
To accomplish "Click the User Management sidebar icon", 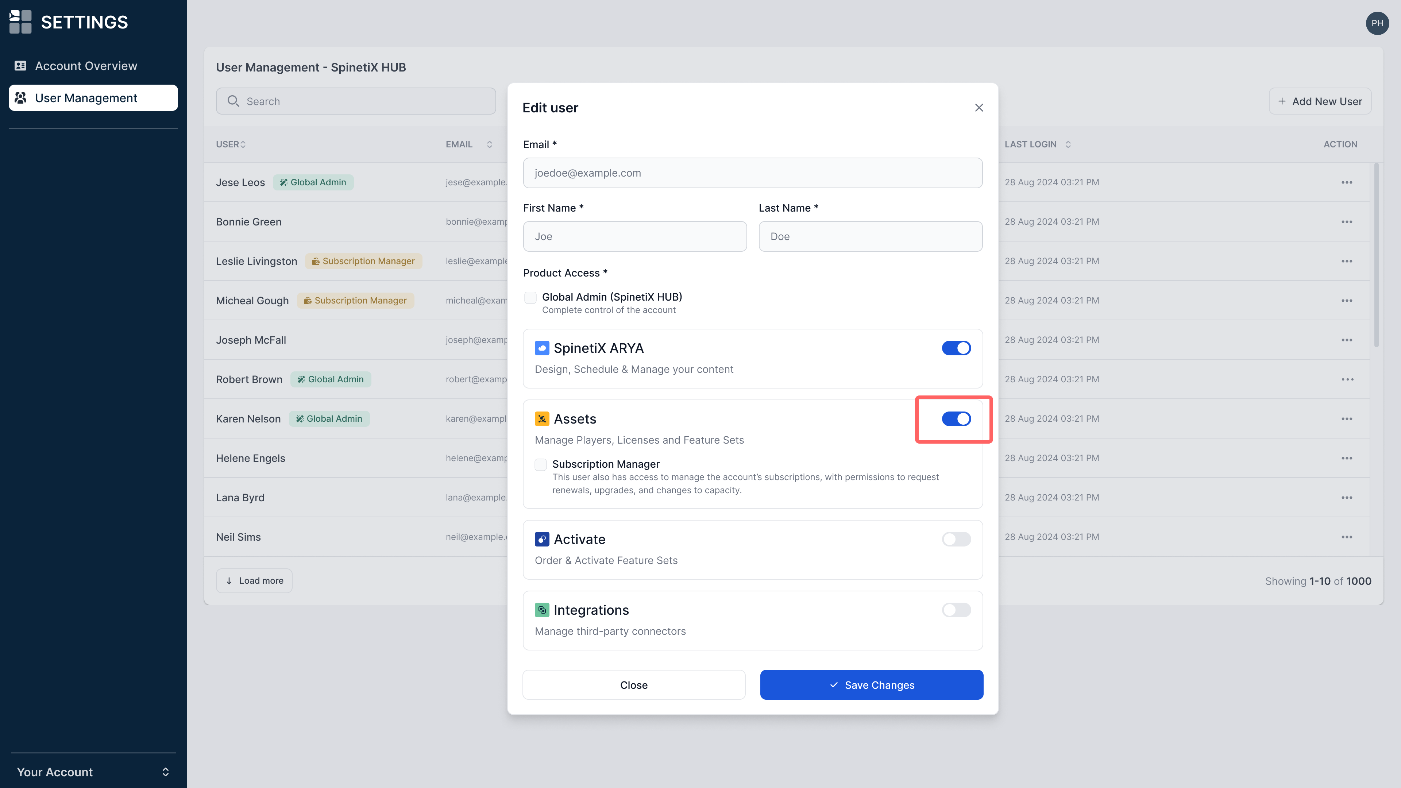I will coord(21,98).
